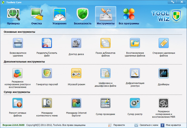Open Генератор паролей tool
187x128 pixels.
pyautogui.click(x=47, y=73)
